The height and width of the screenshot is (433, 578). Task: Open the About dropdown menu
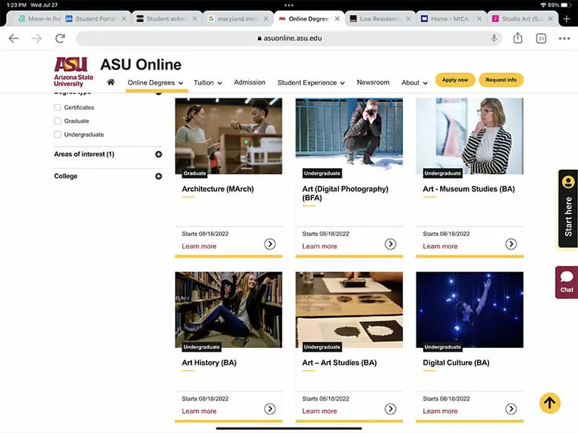(414, 83)
